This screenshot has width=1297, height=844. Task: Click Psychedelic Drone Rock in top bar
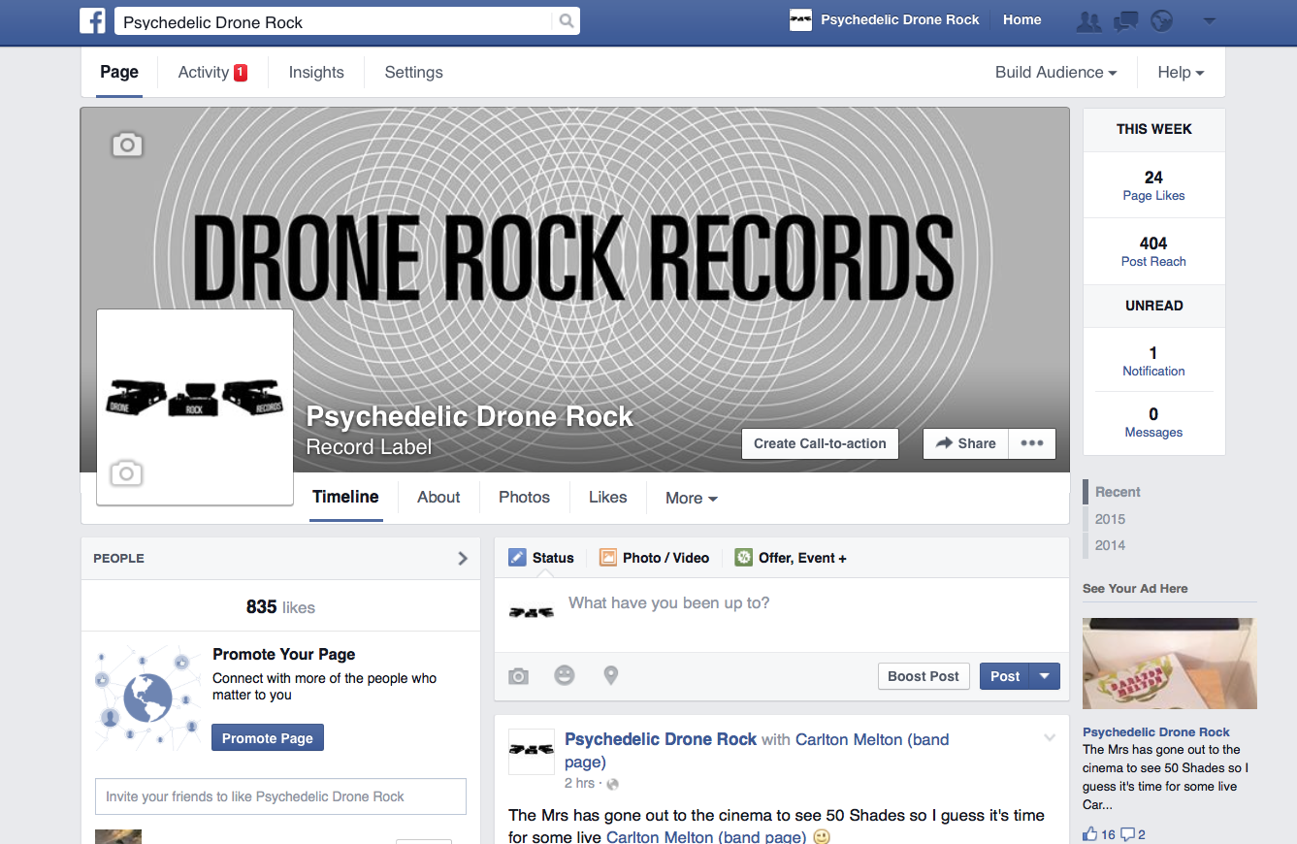tap(900, 19)
